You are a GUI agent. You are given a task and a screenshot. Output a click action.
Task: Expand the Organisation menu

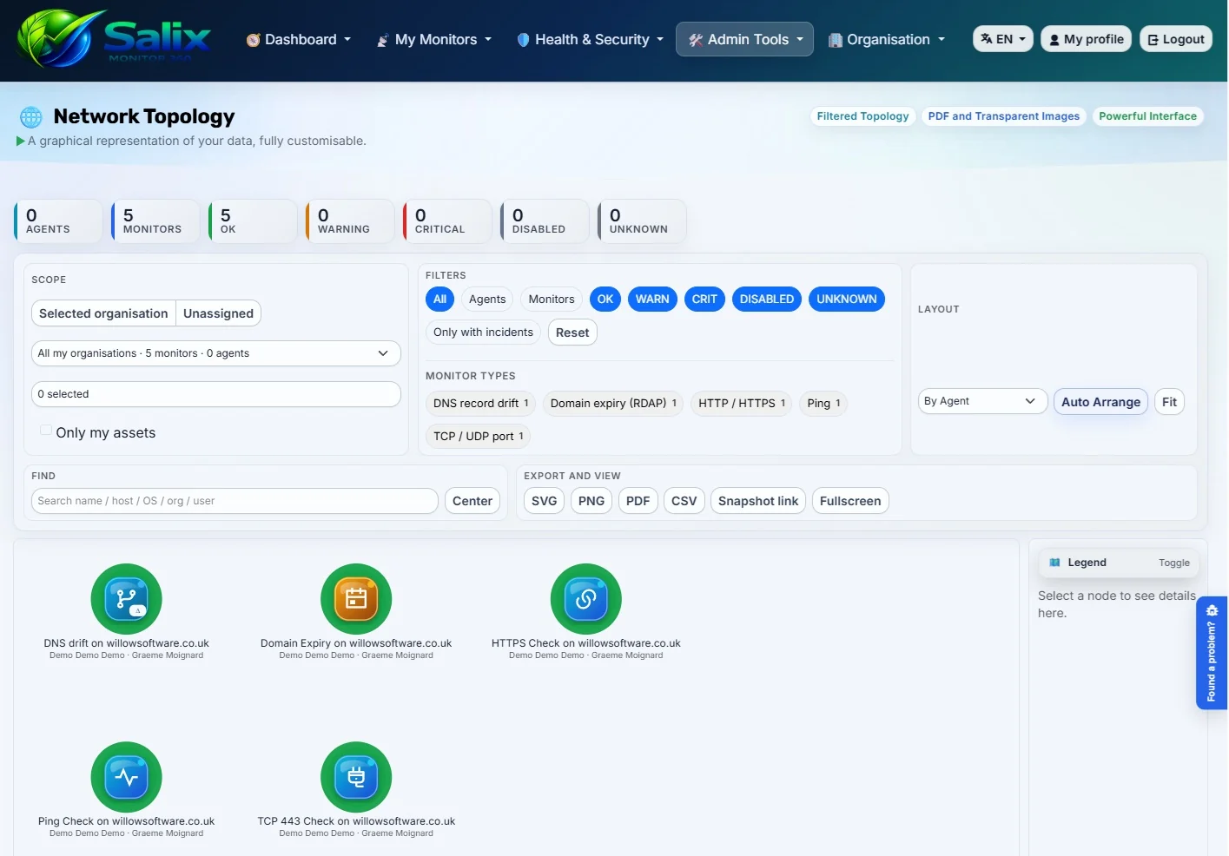click(887, 39)
